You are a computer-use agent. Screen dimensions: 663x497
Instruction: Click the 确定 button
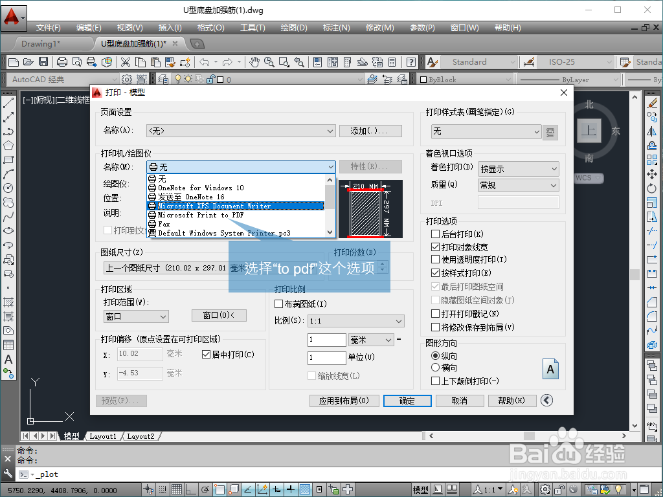pyautogui.click(x=407, y=401)
